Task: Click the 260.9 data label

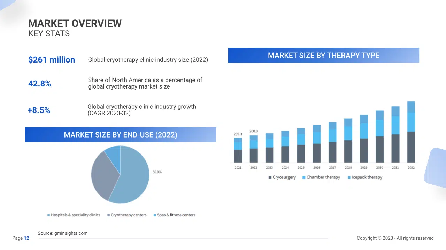Action: 254,131
